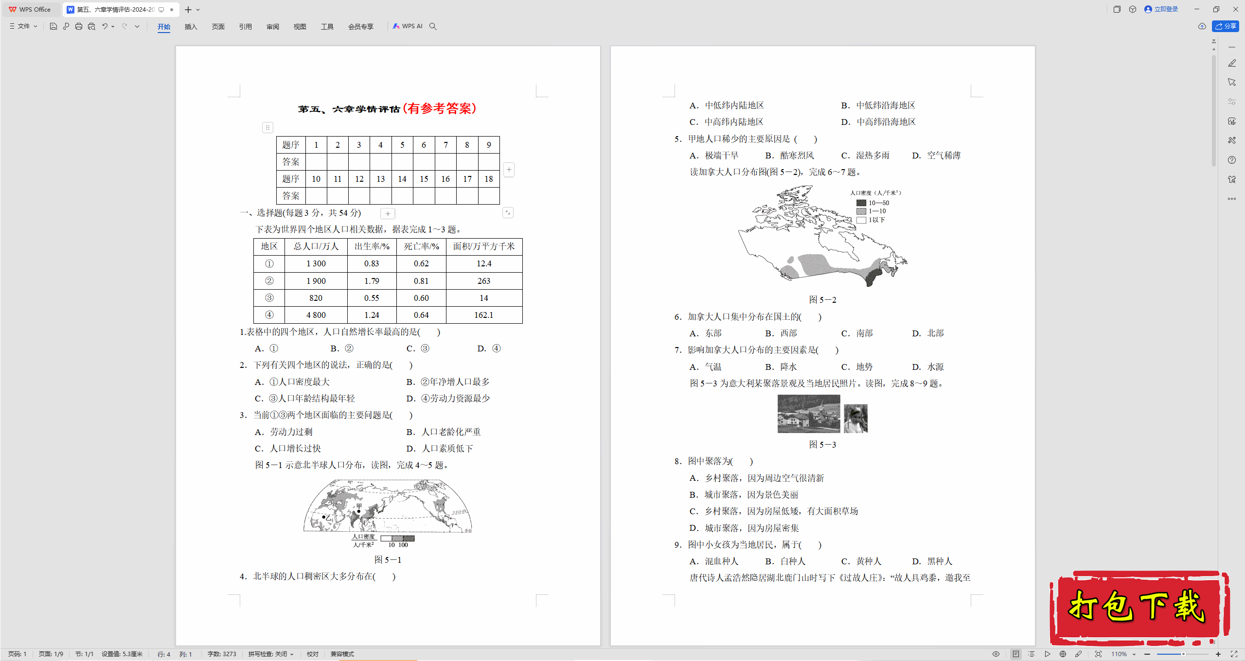This screenshot has width=1245, height=661.
Task: Click the window multi-view icon in title bar
Action: pos(1117,9)
